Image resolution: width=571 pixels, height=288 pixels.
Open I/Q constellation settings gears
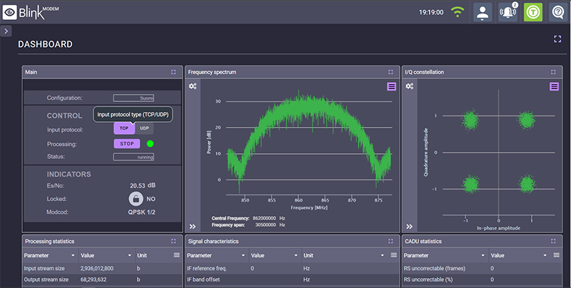[410, 86]
